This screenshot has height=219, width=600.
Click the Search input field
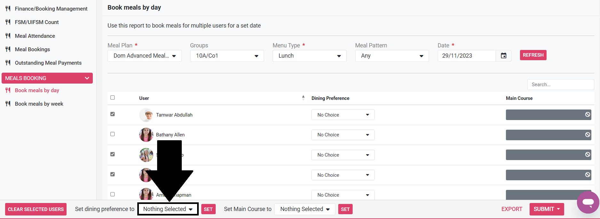(x=560, y=85)
